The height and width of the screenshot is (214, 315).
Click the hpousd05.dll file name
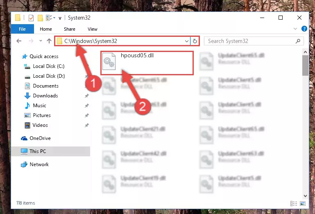(x=137, y=55)
